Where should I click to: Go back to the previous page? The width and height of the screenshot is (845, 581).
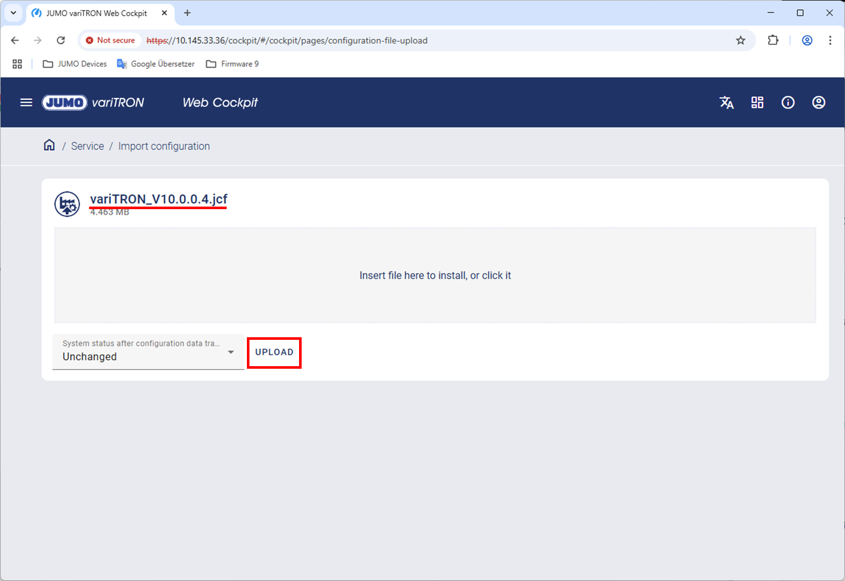click(x=15, y=40)
